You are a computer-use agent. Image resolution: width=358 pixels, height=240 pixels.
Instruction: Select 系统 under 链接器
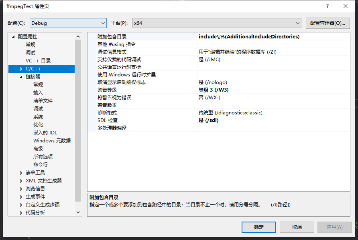(38, 117)
